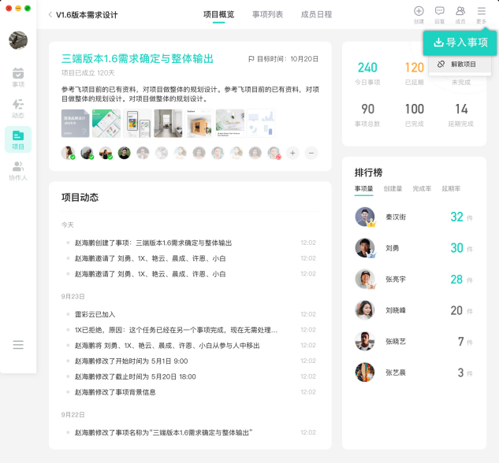This screenshot has height=463, width=499.
Task: Open the 回复 chat bubble icon
Action: pyautogui.click(x=440, y=15)
